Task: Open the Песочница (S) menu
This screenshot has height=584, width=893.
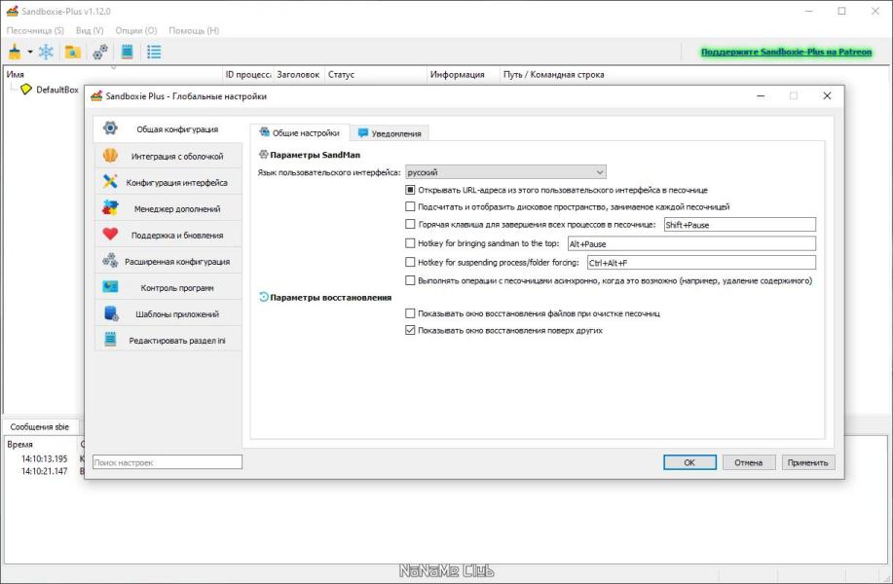Action: coord(35,30)
